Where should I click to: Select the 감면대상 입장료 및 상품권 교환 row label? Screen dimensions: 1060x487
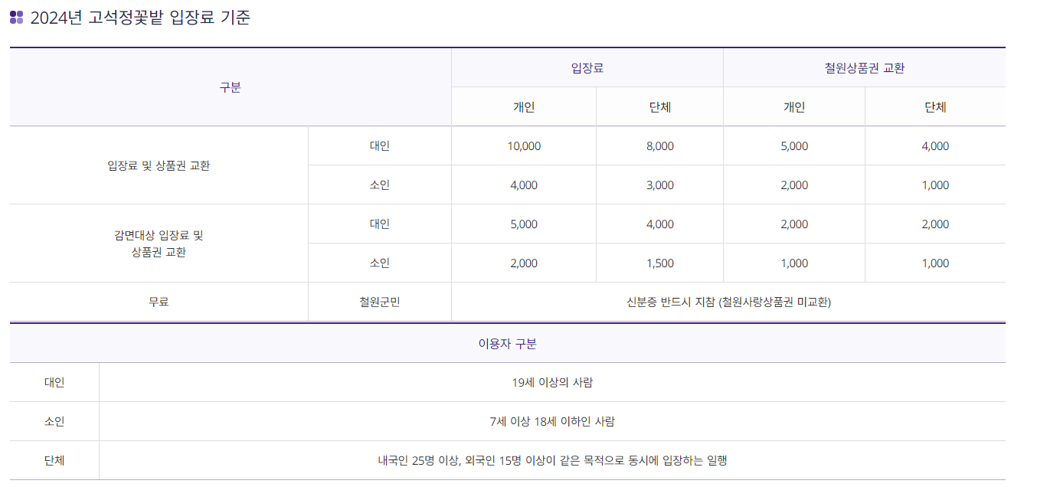coord(159,243)
